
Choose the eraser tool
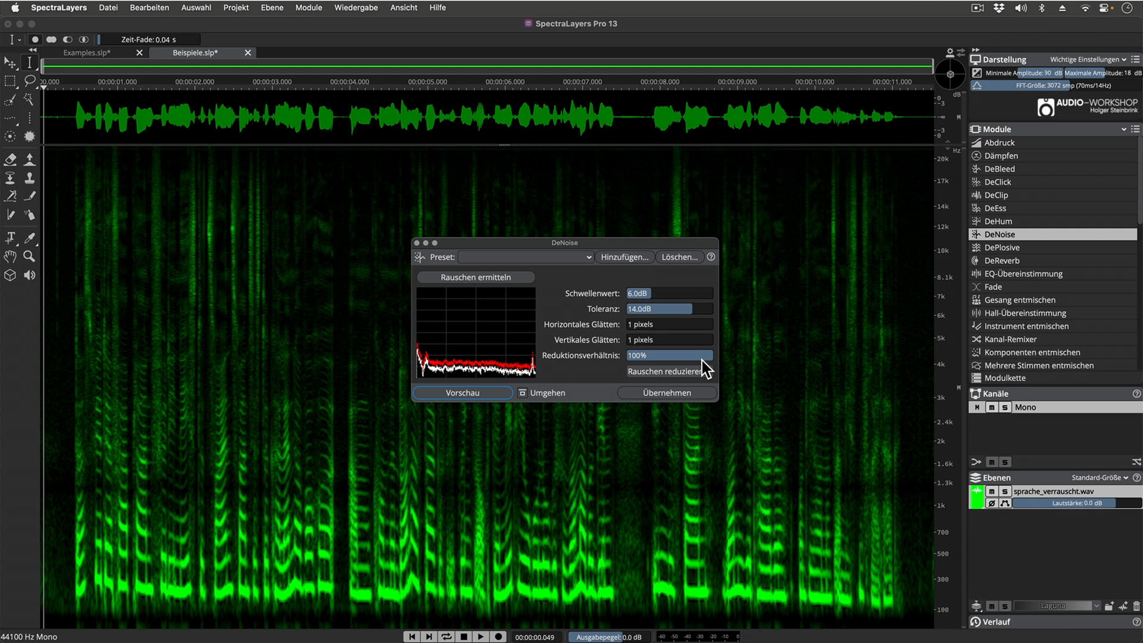click(10, 160)
